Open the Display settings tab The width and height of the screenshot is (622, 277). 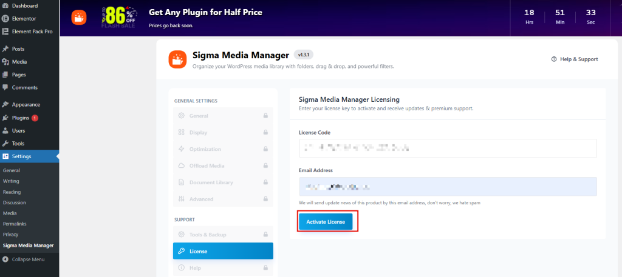click(223, 132)
